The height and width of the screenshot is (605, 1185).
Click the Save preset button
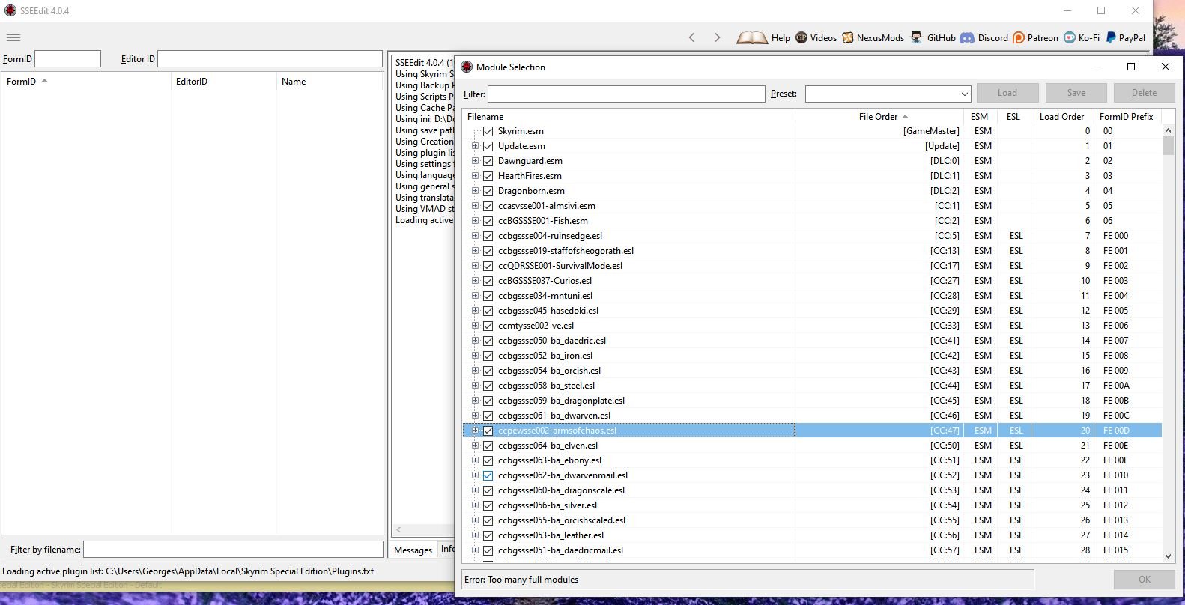click(x=1076, y=93)
